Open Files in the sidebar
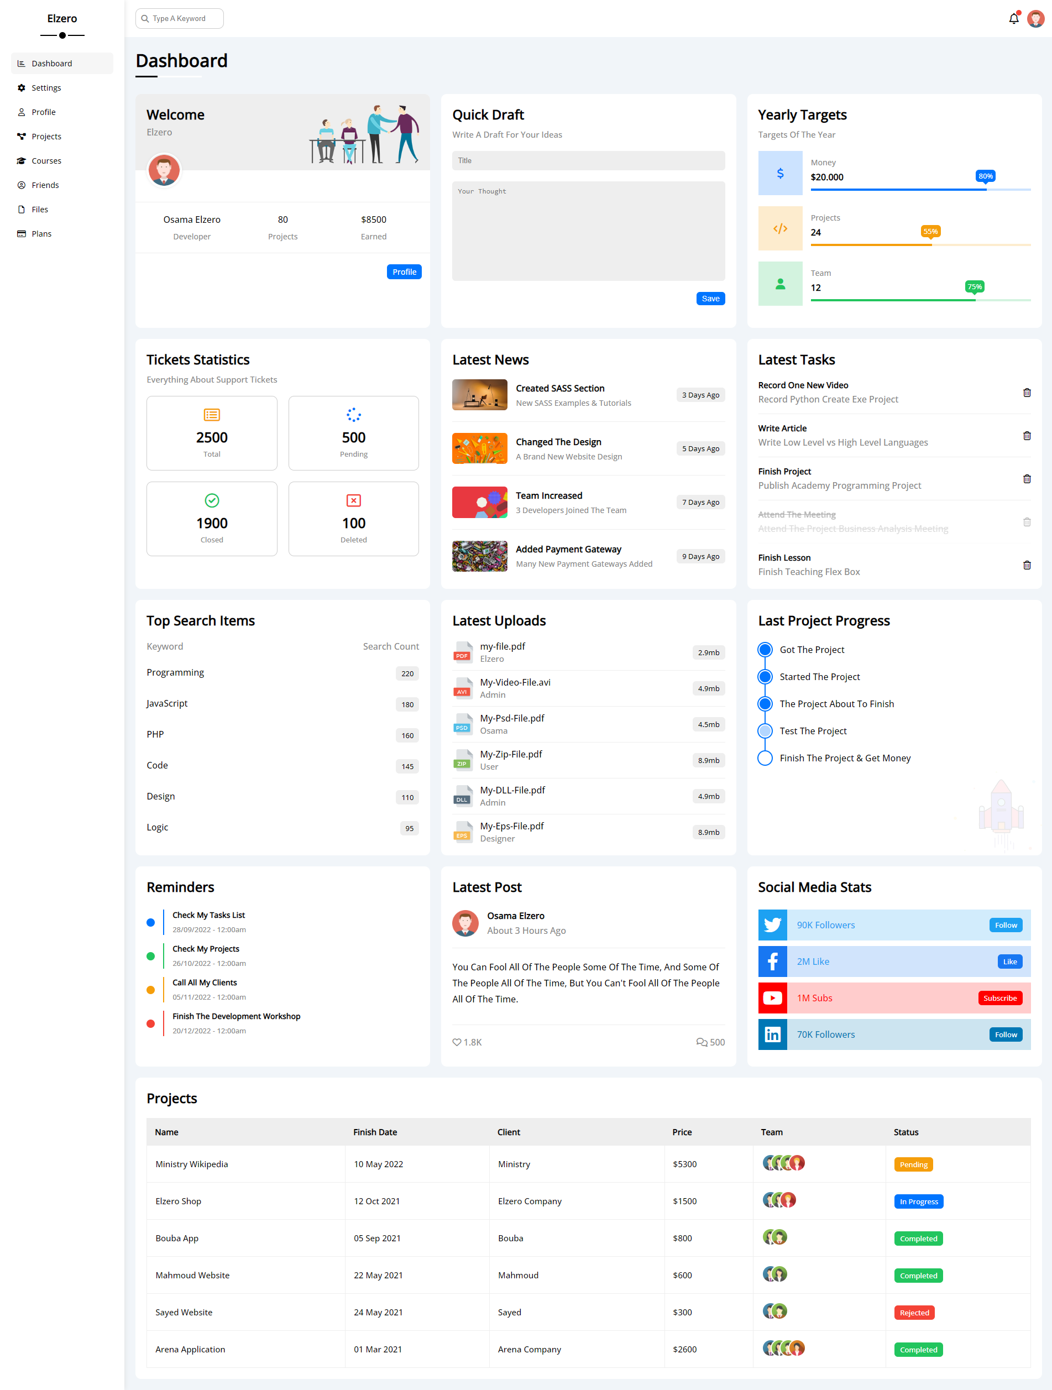1052x1390 pixels. (x=62, y=209)
